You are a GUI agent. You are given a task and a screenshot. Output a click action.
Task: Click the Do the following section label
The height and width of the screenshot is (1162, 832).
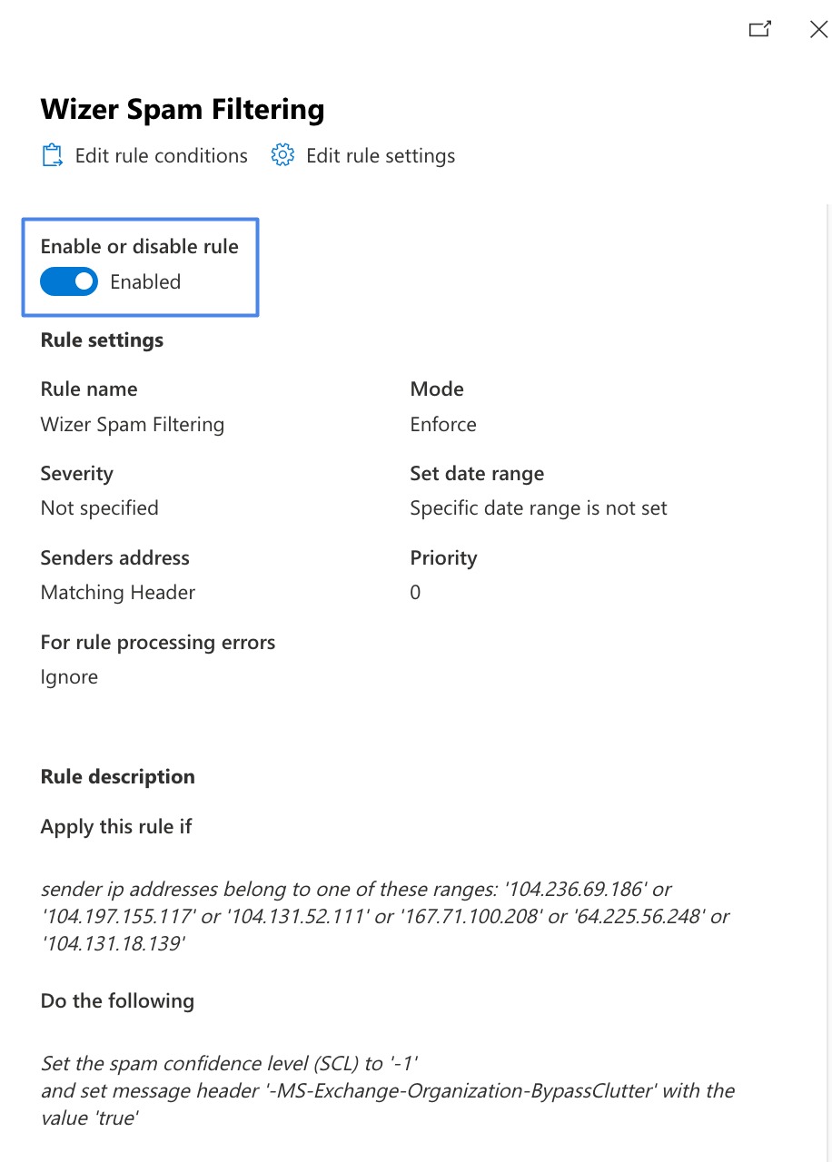[116, 1000]
